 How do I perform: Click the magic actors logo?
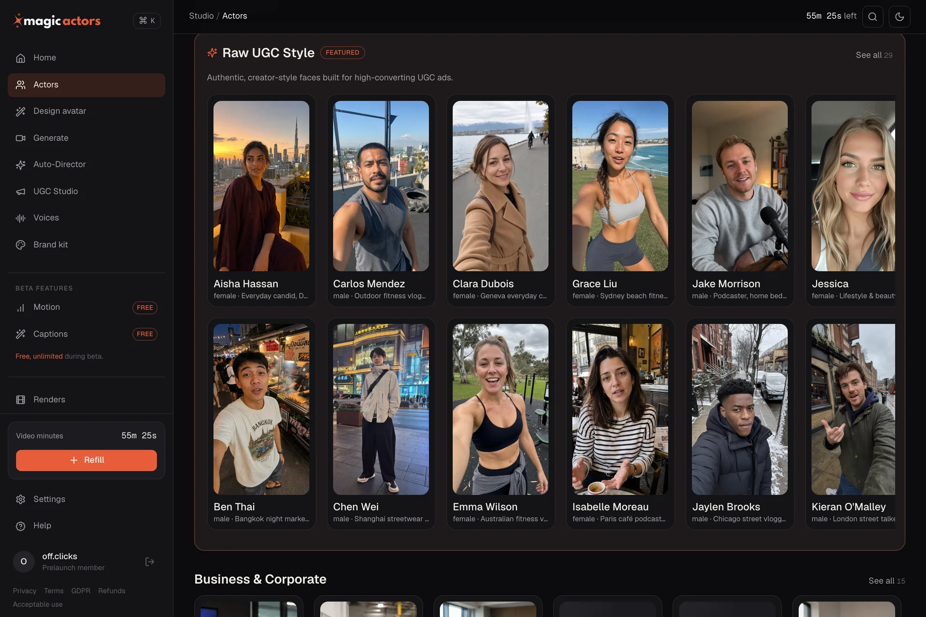(57, 21)
